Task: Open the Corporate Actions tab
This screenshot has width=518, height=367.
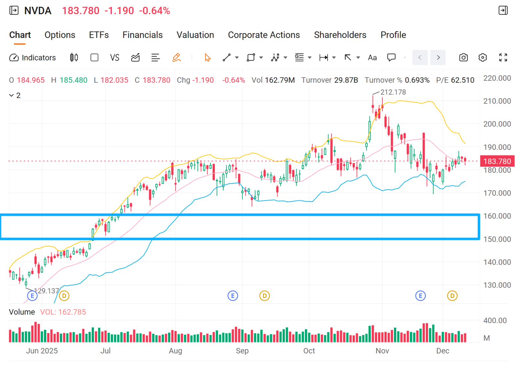Action: [x=264, y=35]
